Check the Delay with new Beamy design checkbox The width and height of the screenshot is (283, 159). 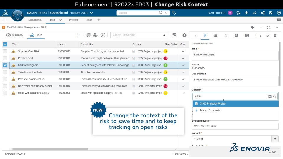pos(5,86)
